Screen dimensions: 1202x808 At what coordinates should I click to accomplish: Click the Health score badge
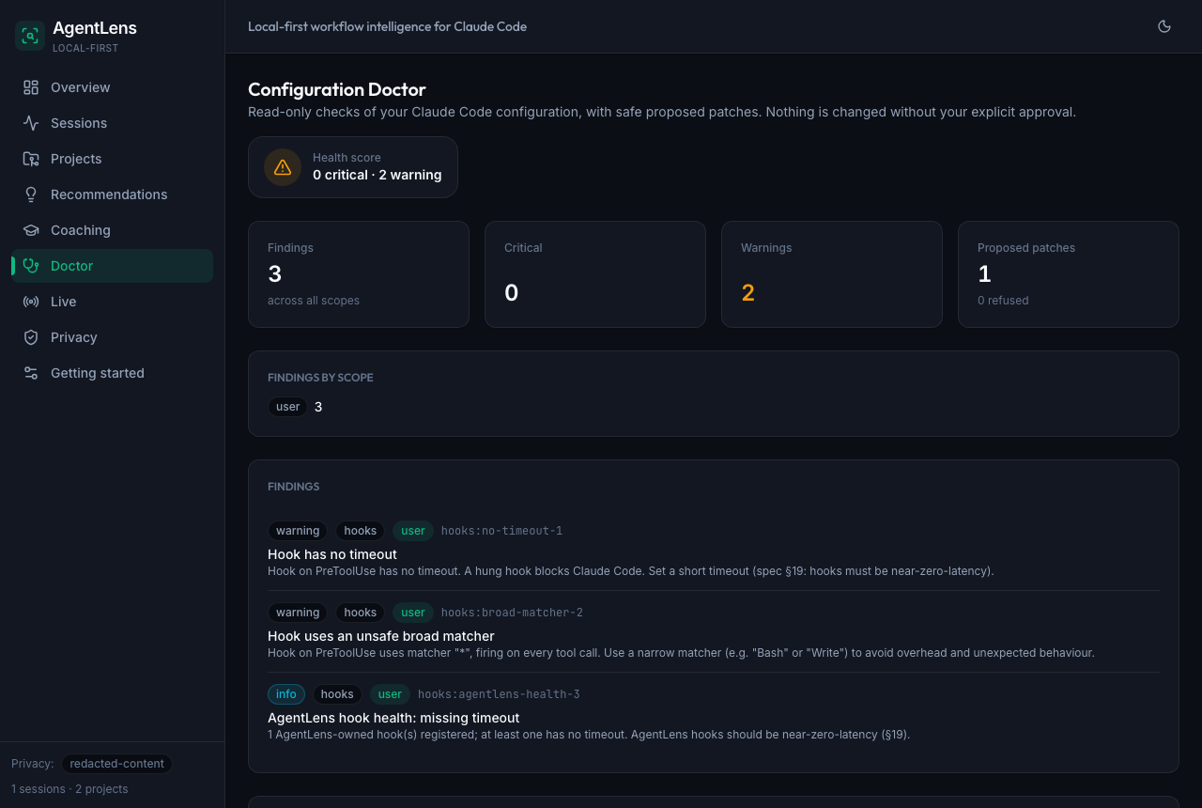pyautogui.click(x=353, y=167)
